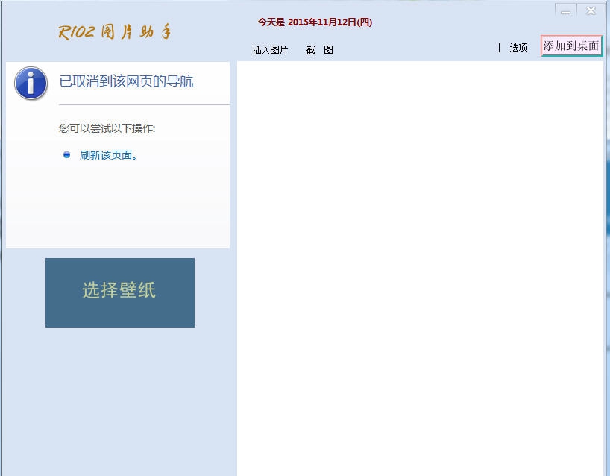Screen dimensions: 610x476
Task: Open the 选择壁纸 wallpaper picker panel
Action: [119, 292]
